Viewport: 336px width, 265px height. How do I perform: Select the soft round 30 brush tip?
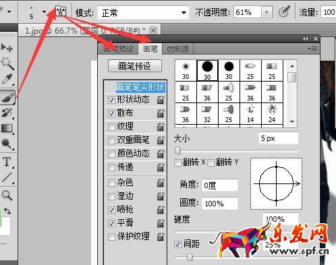point(186,70)
